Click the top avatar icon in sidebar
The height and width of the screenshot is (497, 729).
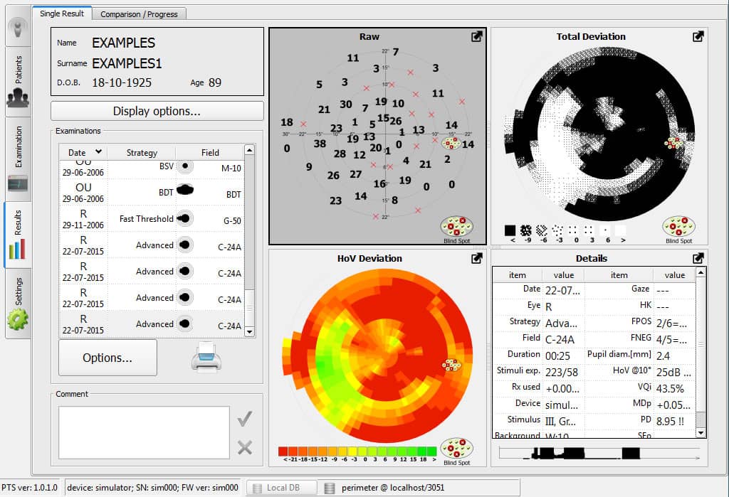tap(18, 28)
